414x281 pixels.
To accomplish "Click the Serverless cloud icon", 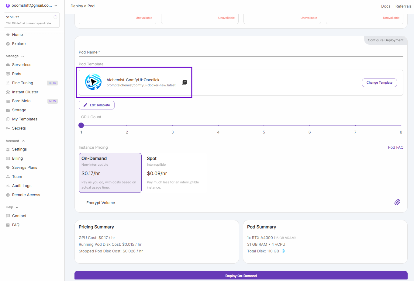I will 8,65.
